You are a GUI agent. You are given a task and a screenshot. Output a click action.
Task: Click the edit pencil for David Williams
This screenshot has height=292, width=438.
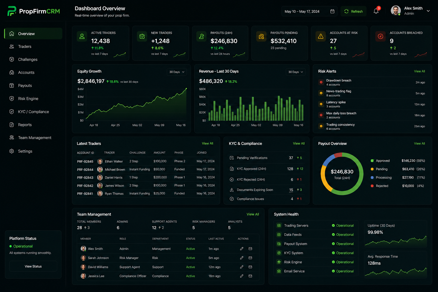[242, 267]
